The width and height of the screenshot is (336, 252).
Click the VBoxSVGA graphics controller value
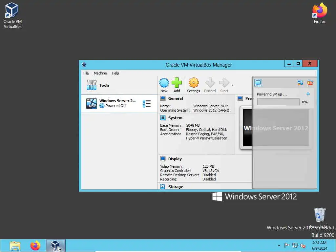(211, 171)
